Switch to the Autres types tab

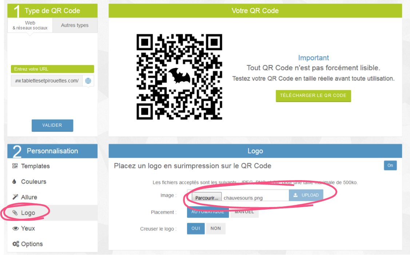click(x=75, y=25)
